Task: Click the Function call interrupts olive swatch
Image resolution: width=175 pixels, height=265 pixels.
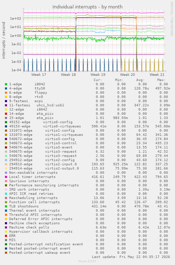Action: [6, 202]
